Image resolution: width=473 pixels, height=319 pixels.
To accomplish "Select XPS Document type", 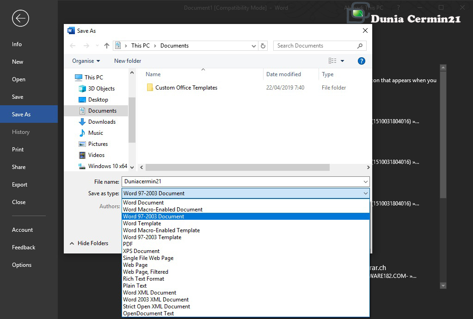I will 246,251.
